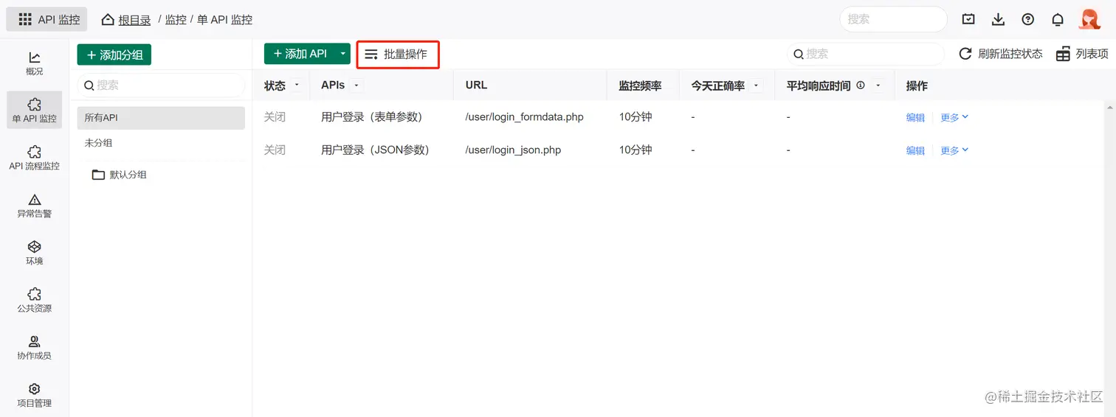Click the /user/login_formdata.php URL cell
Viewport: 1116px width, 417px height.
(525, 117)
